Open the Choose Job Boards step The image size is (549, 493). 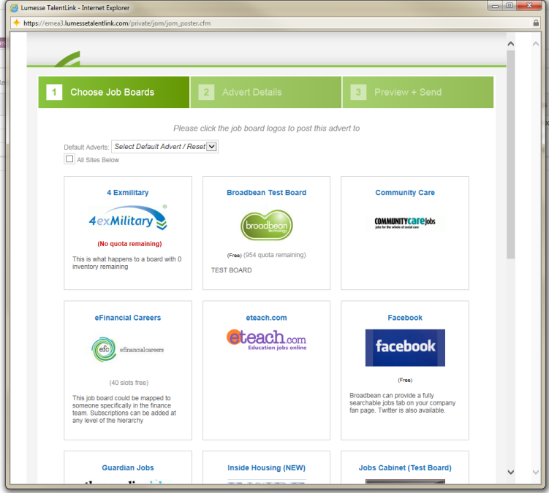(x=114, y=92)
